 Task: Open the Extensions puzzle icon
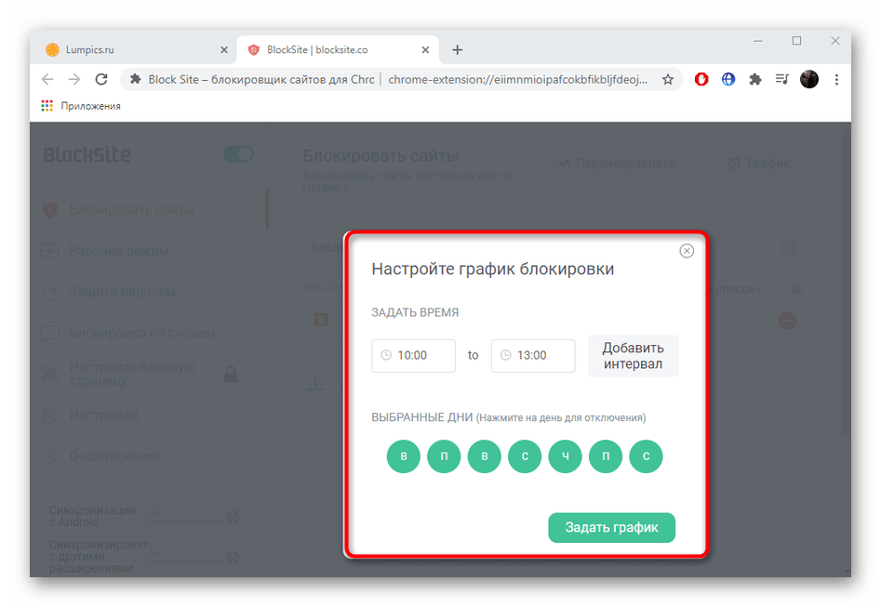pyautogui.click(x=755, y=80)
